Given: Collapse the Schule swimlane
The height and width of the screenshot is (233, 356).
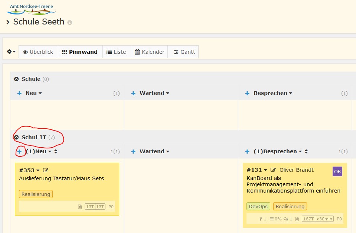Looking at the screenshot, I should coord(16,79).
